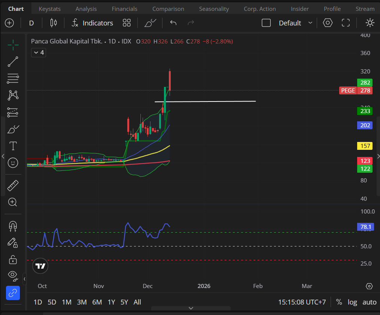This screenshot has width=380, height=315.
Task: Click the zoom in magnifier tool
Action: 13,202
